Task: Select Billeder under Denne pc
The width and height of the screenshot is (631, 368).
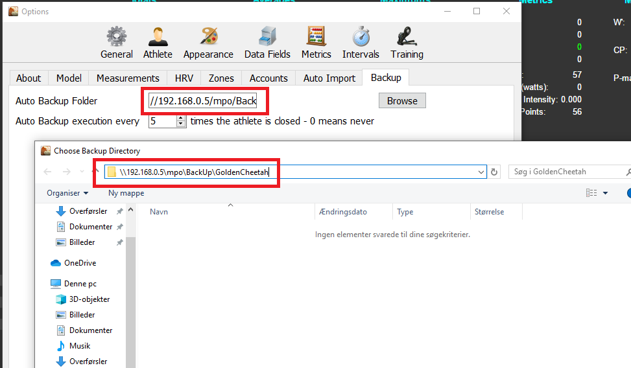Action: tap(82, 314)
